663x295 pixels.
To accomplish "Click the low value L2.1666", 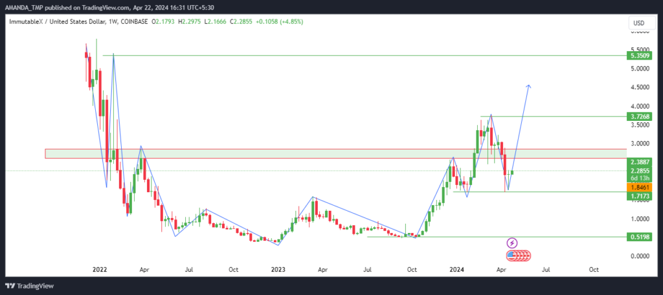I will [214, 22].
